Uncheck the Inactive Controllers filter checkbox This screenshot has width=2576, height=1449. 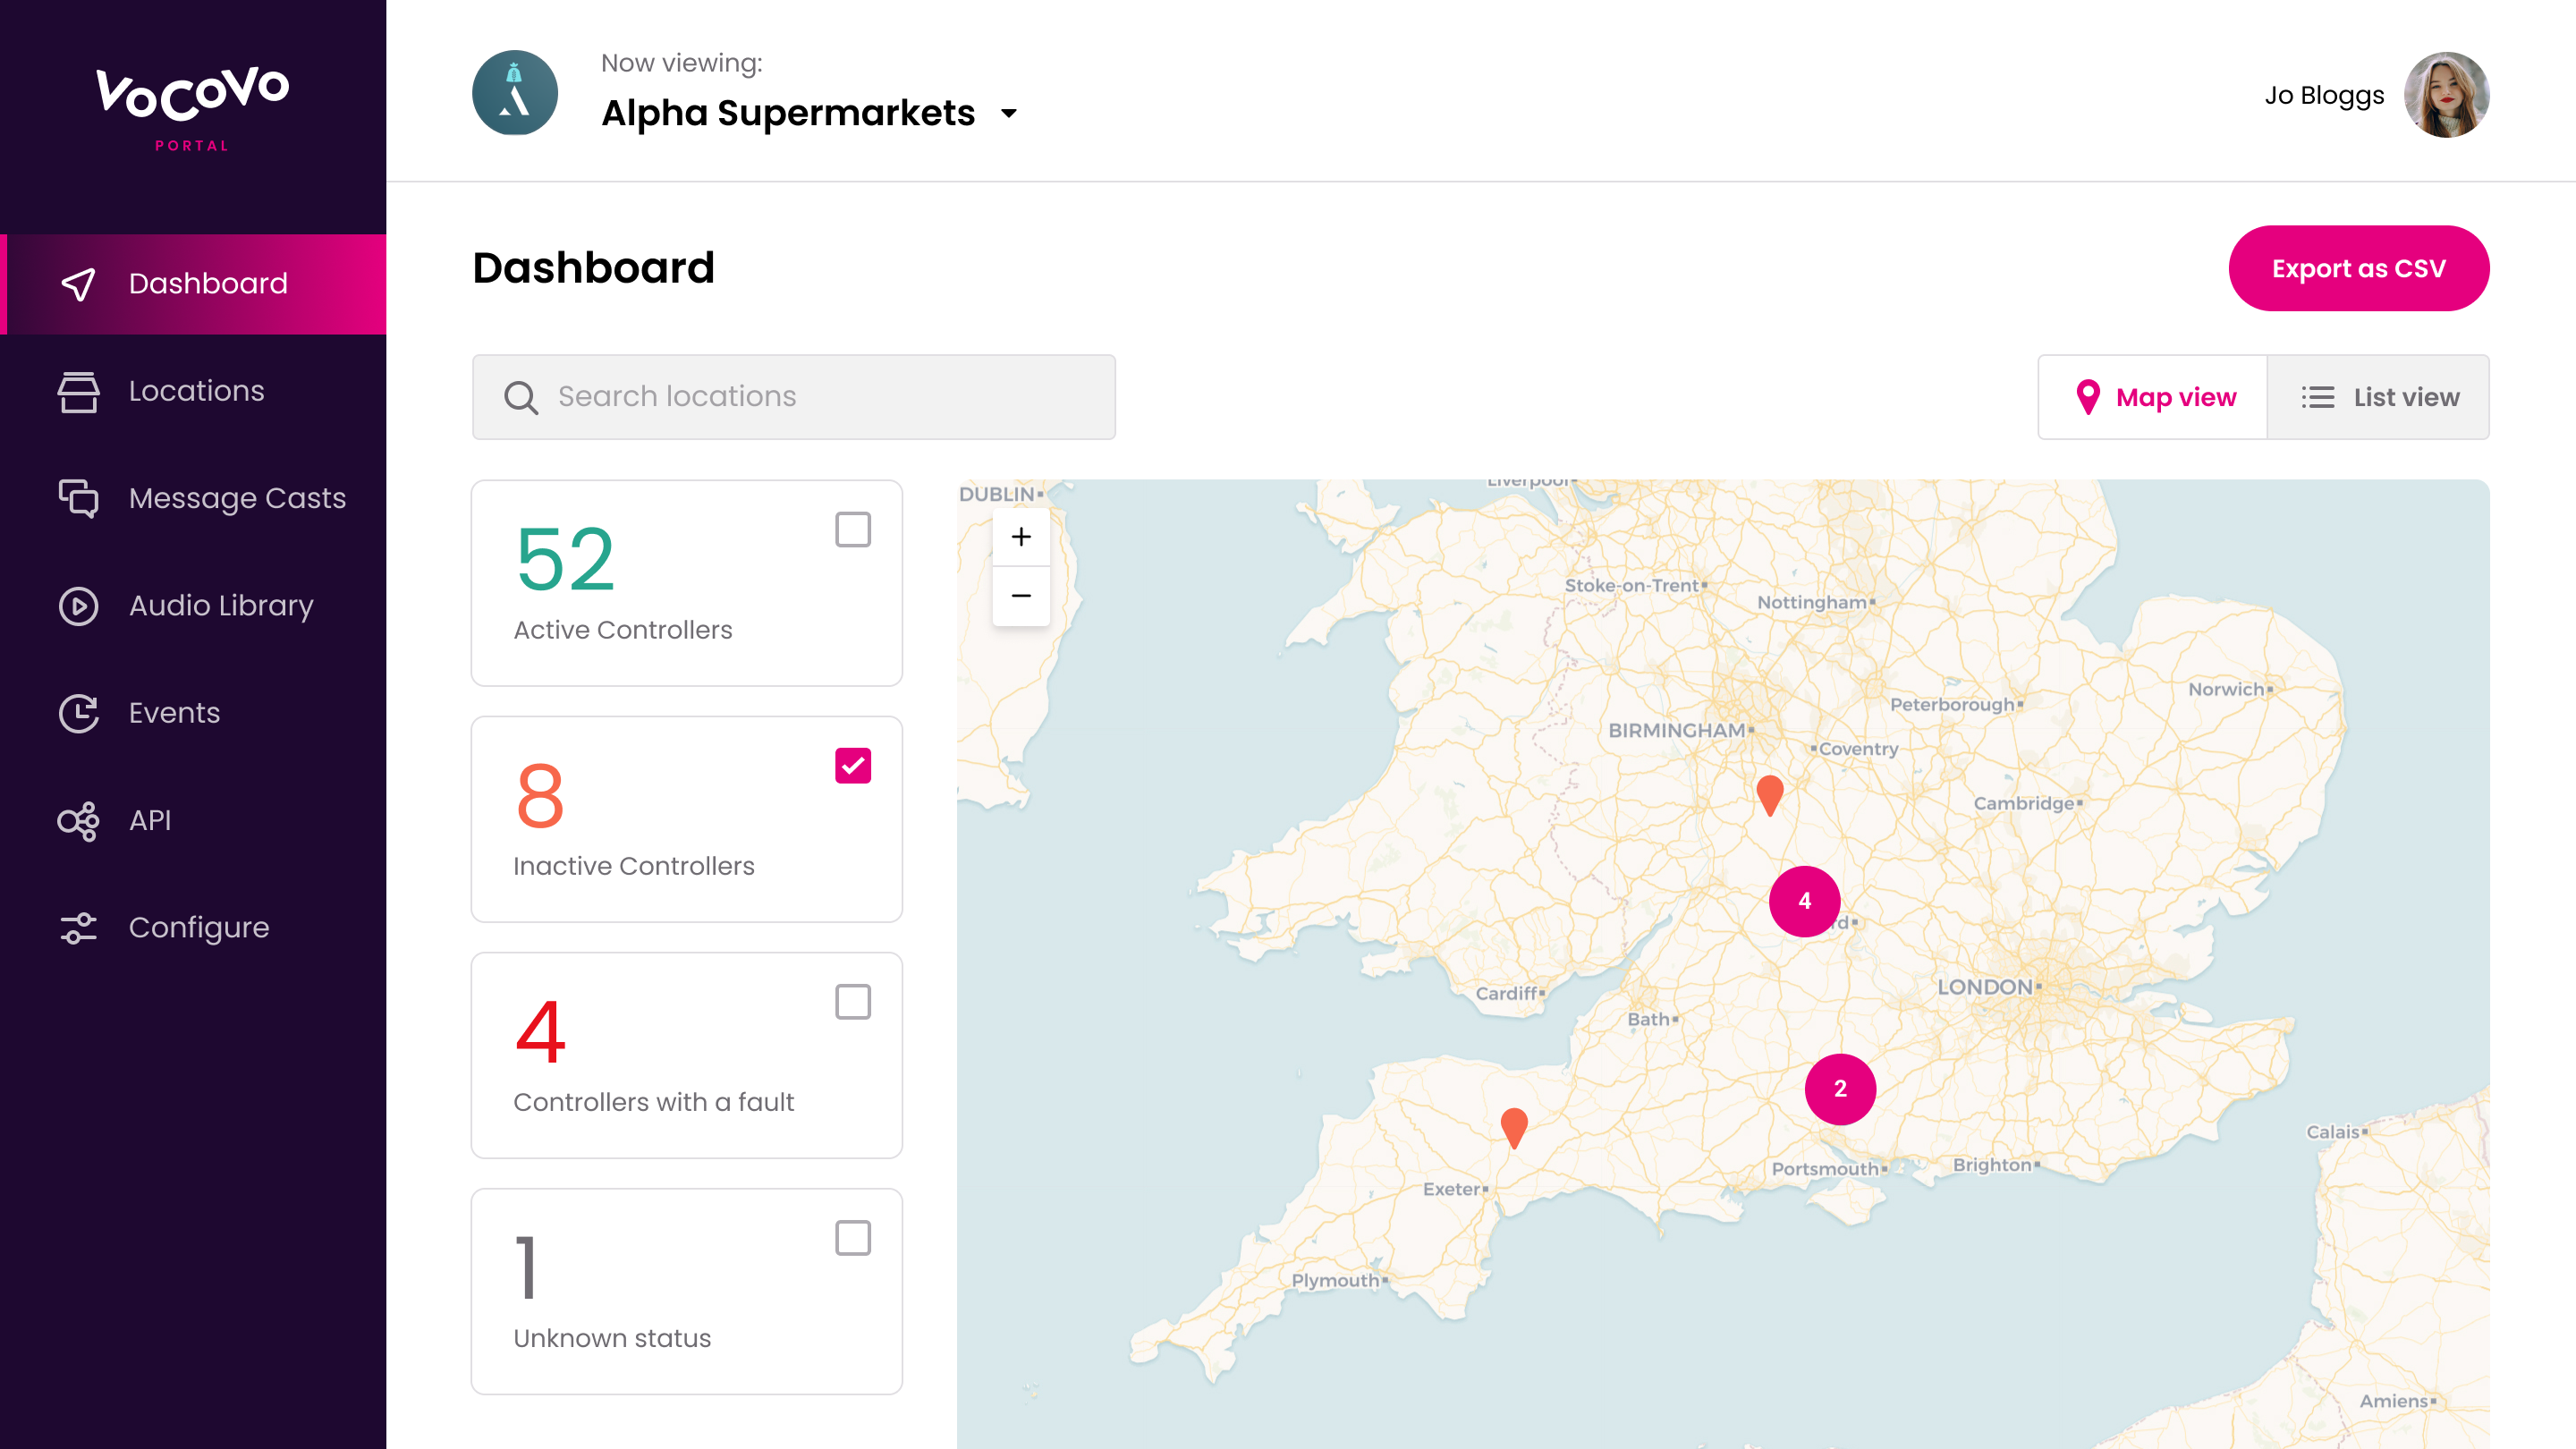click(853, 766)
